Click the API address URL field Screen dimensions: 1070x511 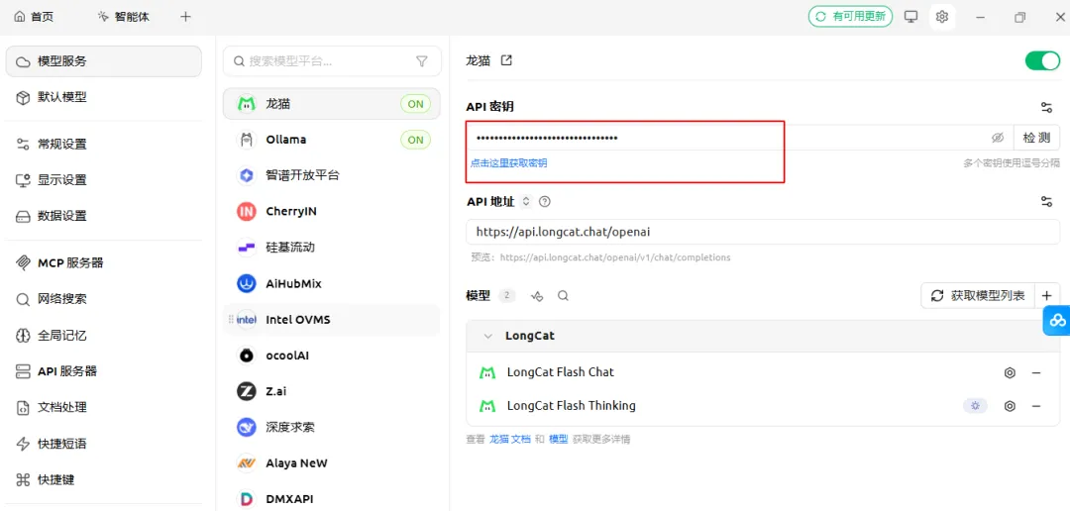(x=763, y=232)
